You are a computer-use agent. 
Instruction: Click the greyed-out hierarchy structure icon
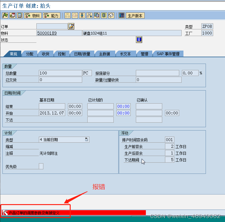67,15
